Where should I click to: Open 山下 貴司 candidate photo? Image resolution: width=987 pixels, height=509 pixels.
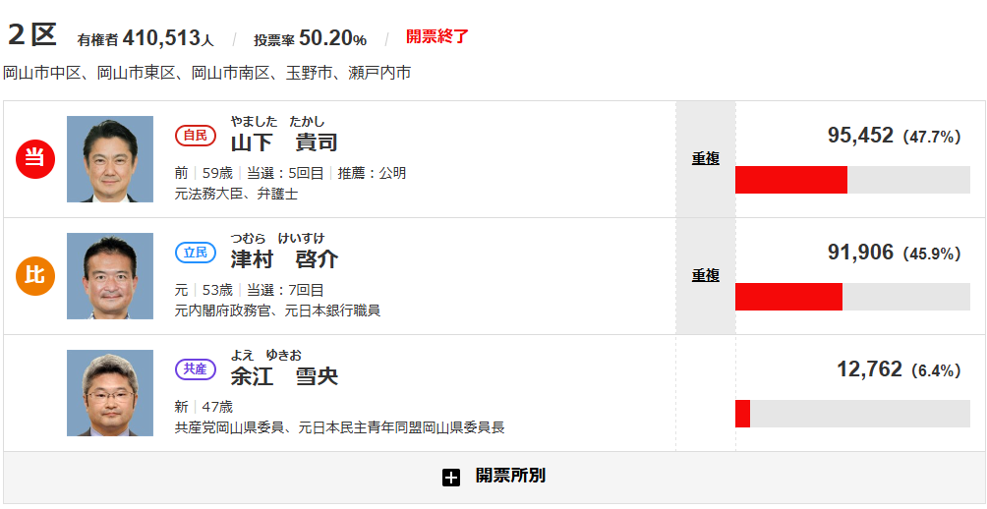coord(110,159)
